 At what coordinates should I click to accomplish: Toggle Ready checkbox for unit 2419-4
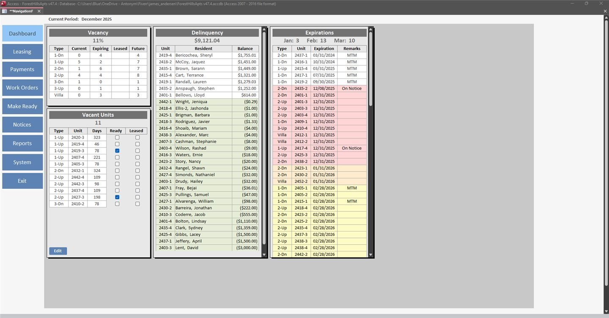coord(117,144)
